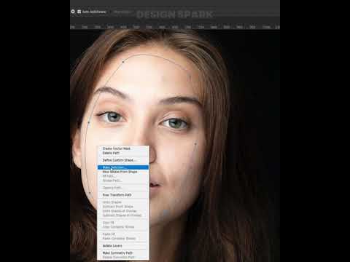This screenshot has width=350, height=262.
Task: Click the highlighted Make Selection entry
Action: point(123,167)
